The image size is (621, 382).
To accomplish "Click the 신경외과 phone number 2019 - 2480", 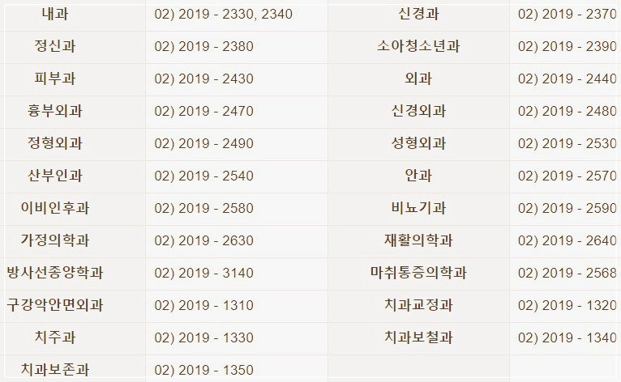I will 567,112.
